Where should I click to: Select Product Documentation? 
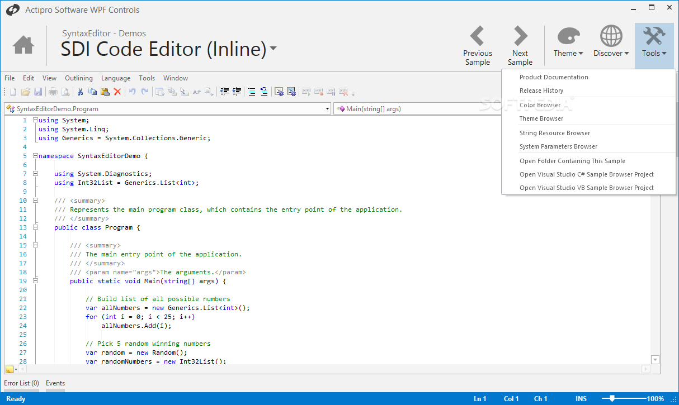point(588,77)
